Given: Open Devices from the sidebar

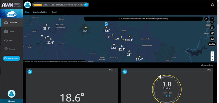Looking at the screenshot, I should 11,32.
